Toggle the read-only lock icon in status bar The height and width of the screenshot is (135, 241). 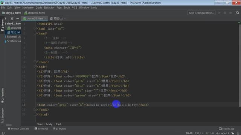233,133
